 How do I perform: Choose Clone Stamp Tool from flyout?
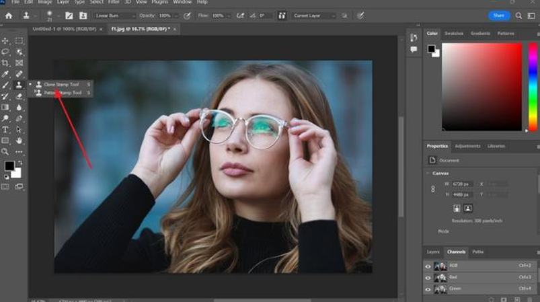coord(61,84)
